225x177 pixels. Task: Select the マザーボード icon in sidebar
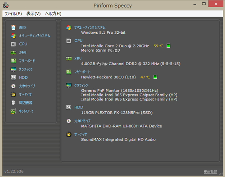tap(13, 61)
